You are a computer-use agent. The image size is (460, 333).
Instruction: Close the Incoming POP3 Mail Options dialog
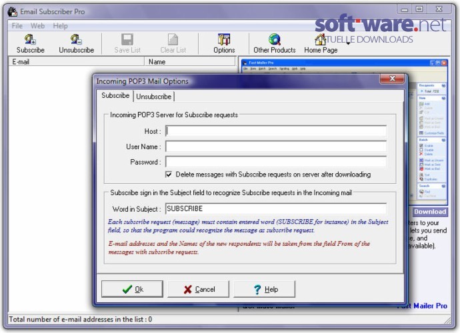[x=392, y=79]
